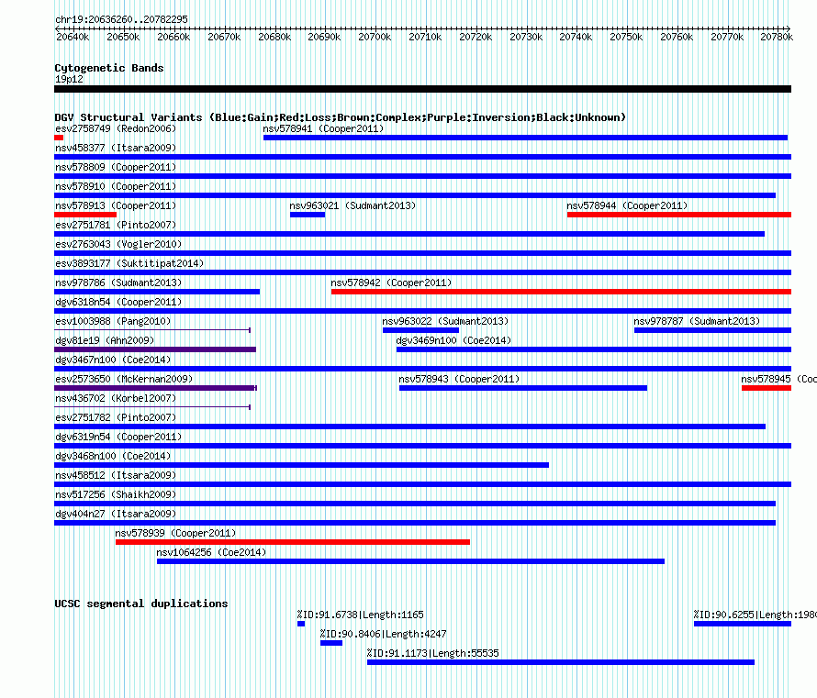This screenshot has width=817, height=698.
Task: Click the DGV Structural Variants track title
Action: (x=341, y=117)
